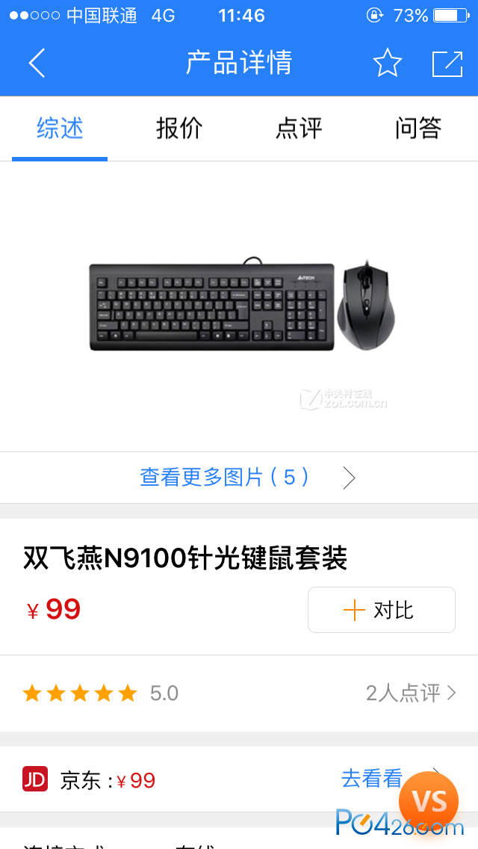
Task: Expand more pictures chevron arrow
Action: [x=349, y=478]
